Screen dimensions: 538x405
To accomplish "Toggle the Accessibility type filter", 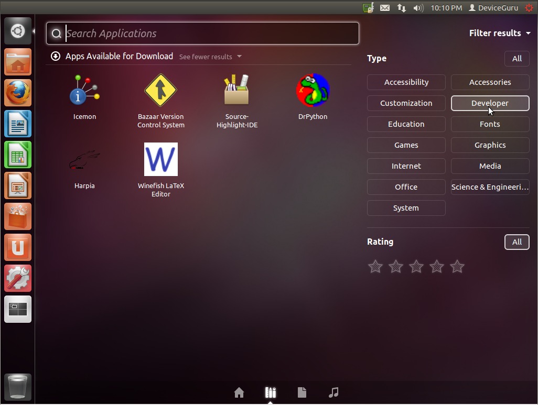I will tap(406, 82).
